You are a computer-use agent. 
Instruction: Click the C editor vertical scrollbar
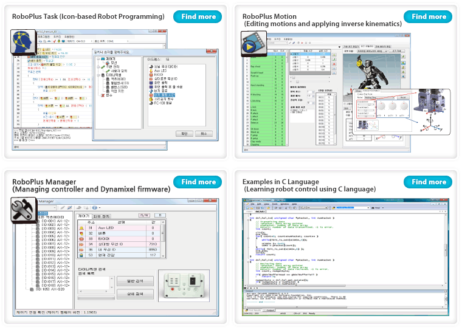coord(446,249)
